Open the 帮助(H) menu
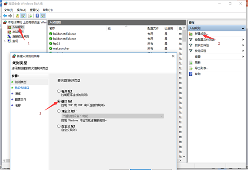This screenshot has width=248, height=170. point(48,10)
